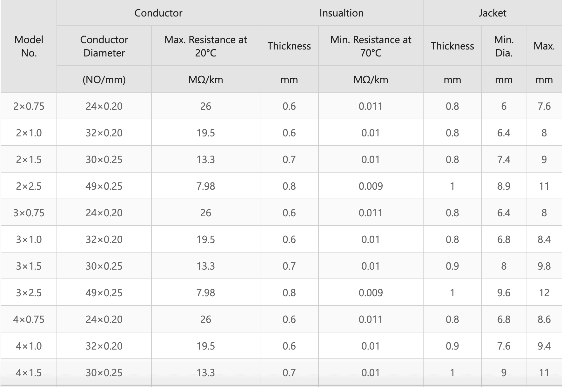562x387 pixels.
Task: Click the Conductor Diameter column header
Action: [104, 46]
